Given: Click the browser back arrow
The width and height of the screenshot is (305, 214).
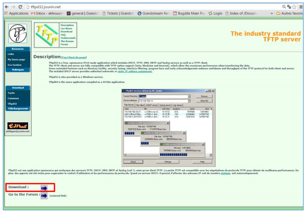Looking at the screenshot, I should [6, 7].
